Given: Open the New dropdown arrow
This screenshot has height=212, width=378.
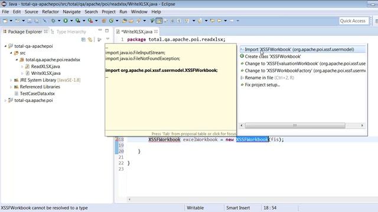Looking at the screenshot, I should pos(11,21).
